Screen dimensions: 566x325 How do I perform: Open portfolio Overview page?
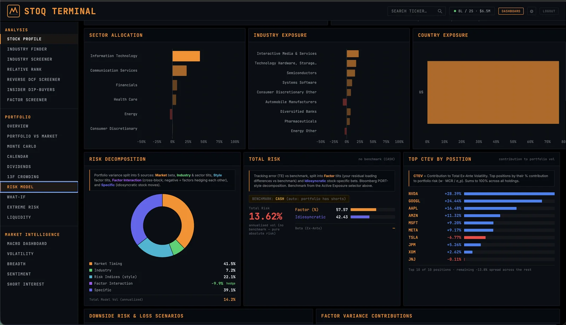click(39, 126)
